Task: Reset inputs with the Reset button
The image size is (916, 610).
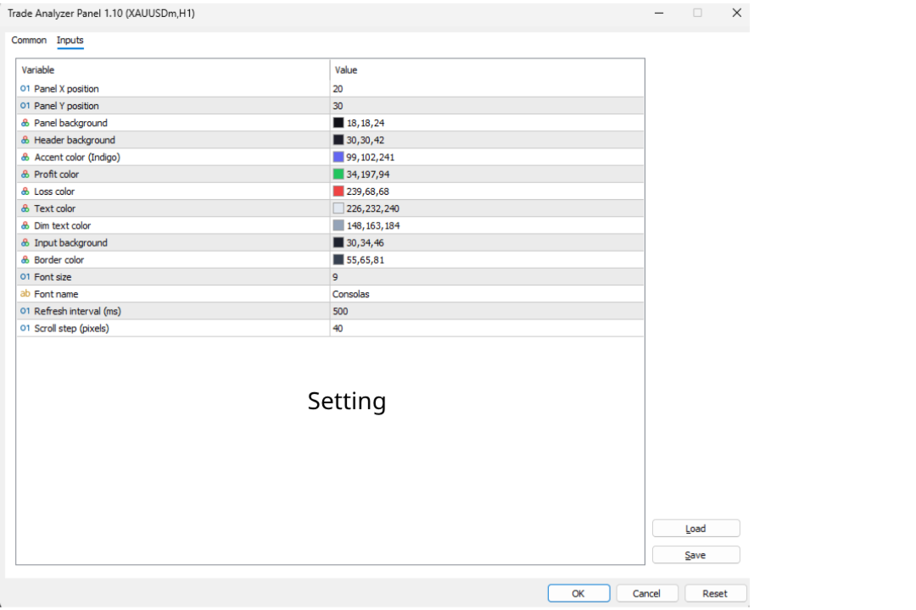Action: coord(715,594)
